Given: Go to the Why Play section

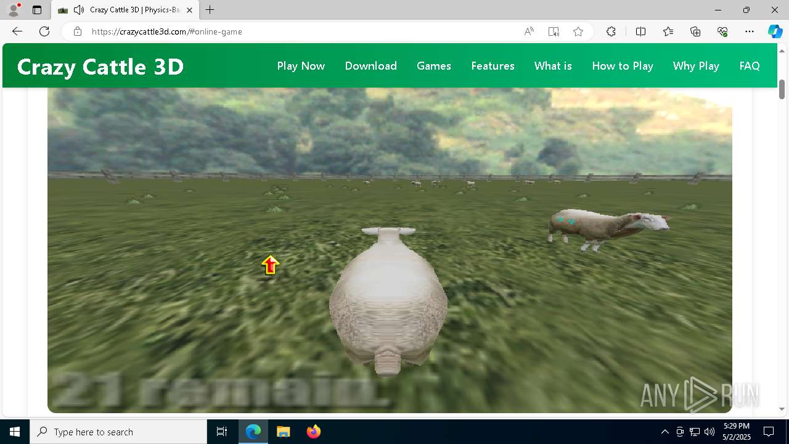Looking at the screenshot, I should tap(696, 66).
